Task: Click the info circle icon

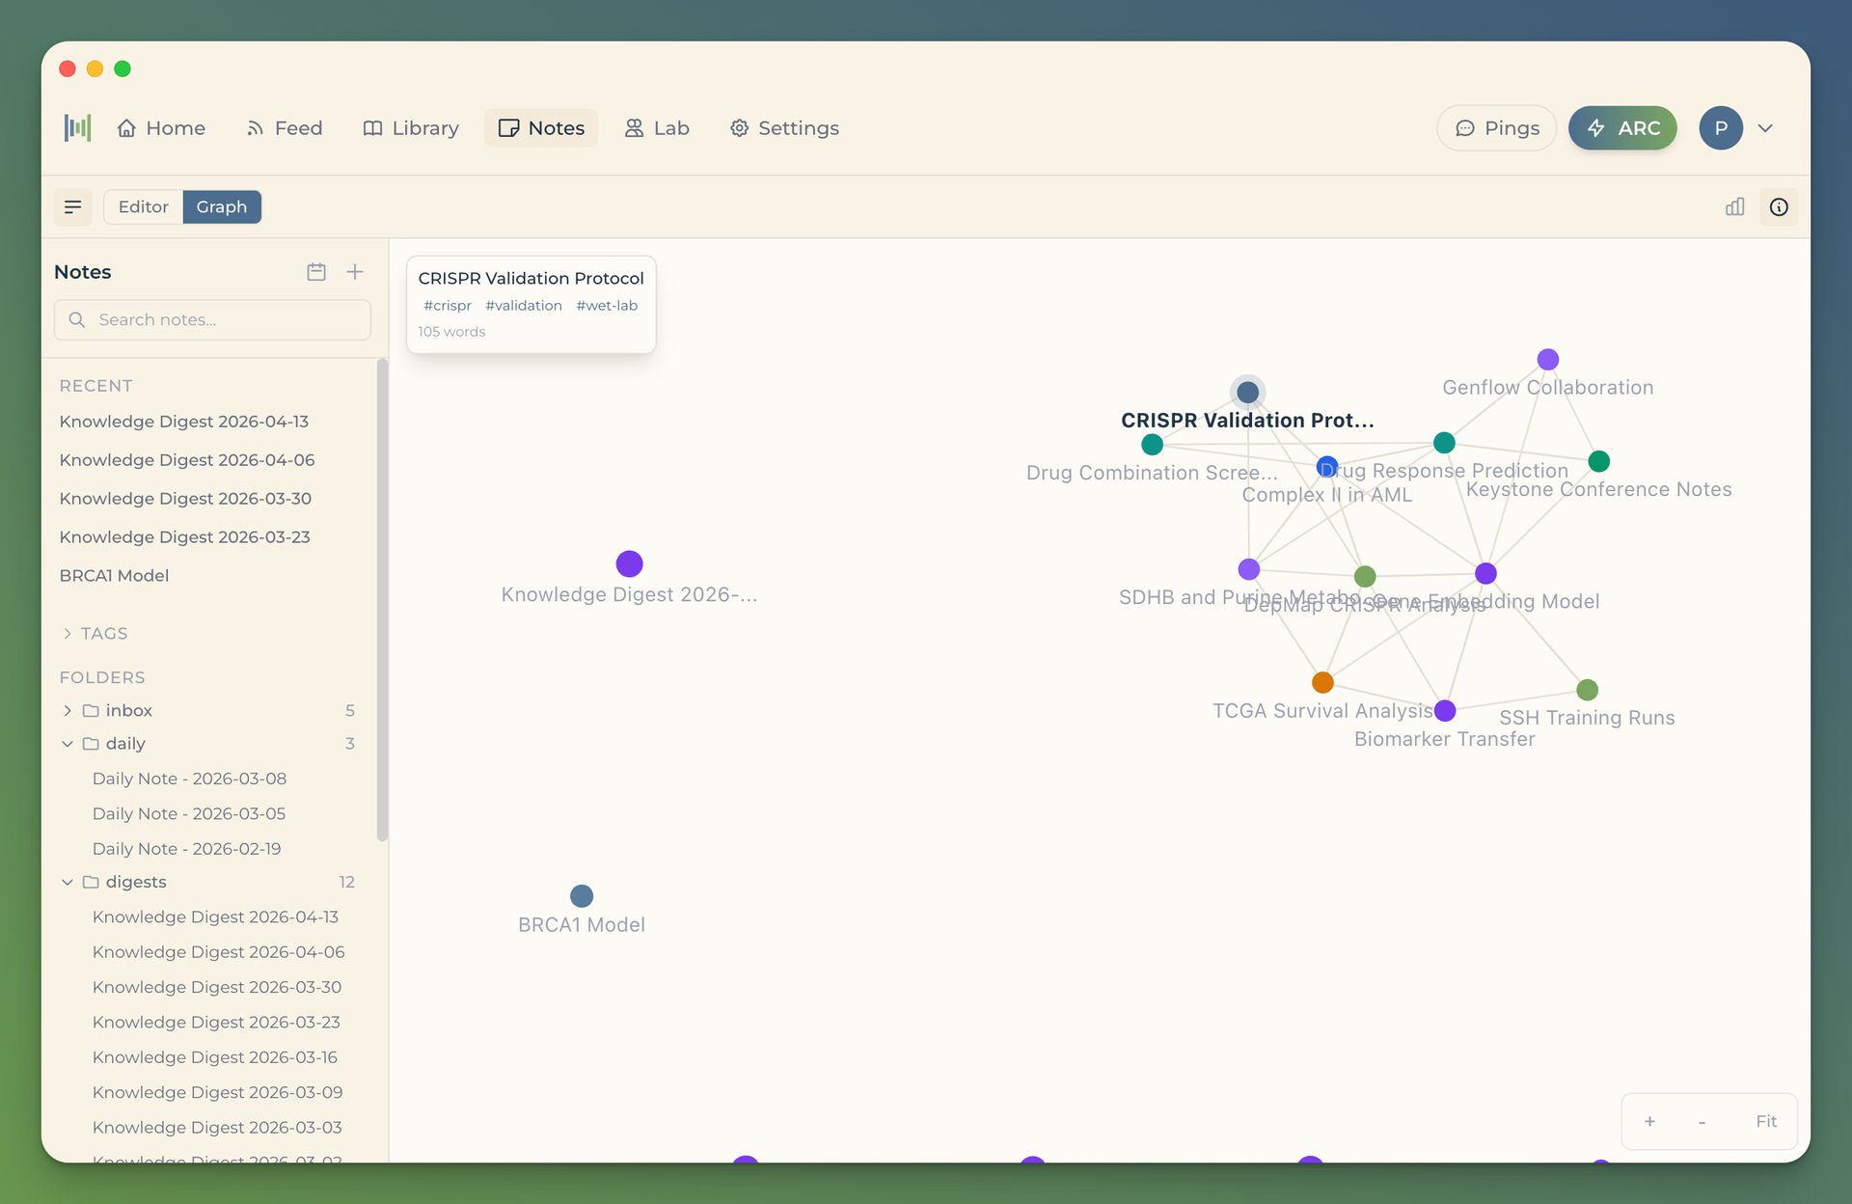Action: pyautogui.click(x=1779, y=206)
